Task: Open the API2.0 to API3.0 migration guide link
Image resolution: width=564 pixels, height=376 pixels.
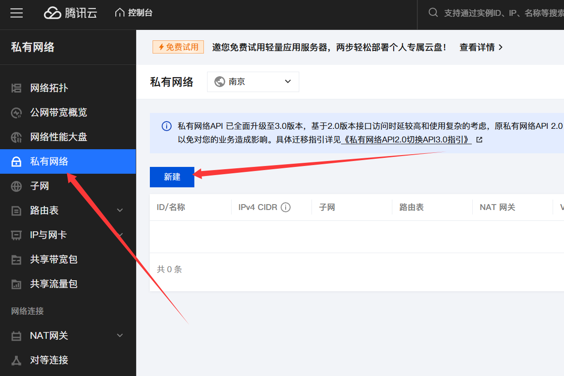Action: click(406, 140)
